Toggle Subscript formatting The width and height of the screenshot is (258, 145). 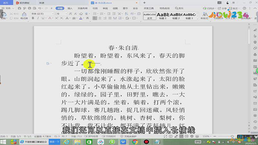pyautogui.click(x=61, y=18)
